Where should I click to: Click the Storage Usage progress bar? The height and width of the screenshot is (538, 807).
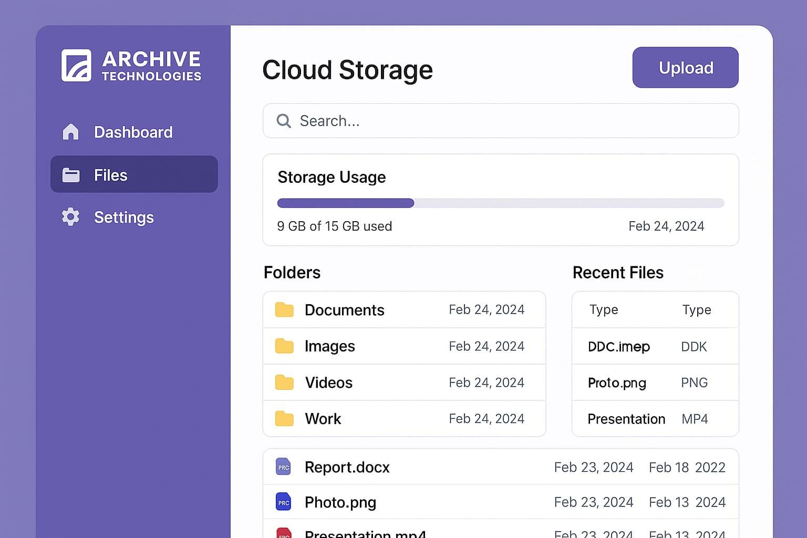tap(500, 203)
